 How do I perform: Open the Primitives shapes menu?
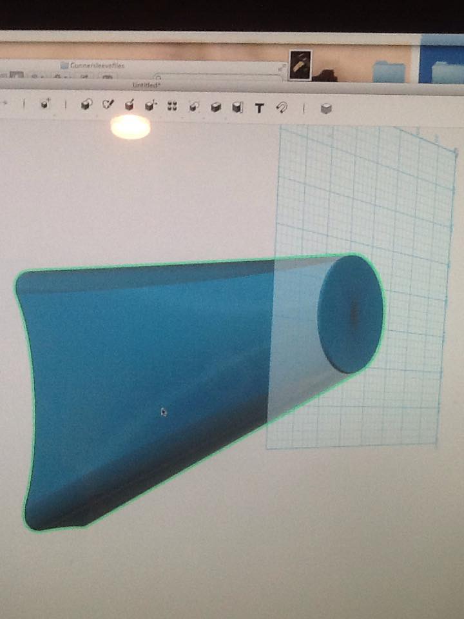(86, 104)
